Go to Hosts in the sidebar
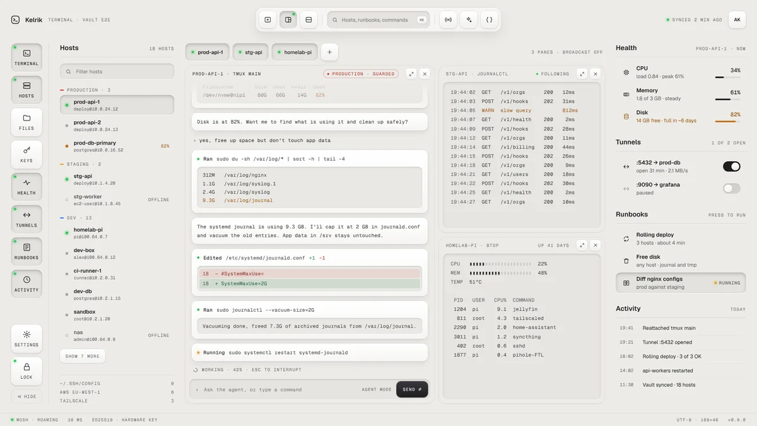This screenshot has width=757, height=426. point(26,90)
